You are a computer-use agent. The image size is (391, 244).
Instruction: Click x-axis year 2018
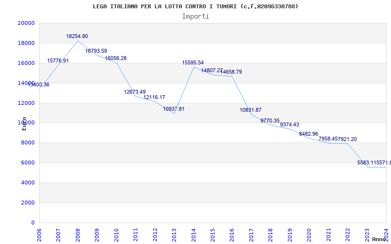point(271,235)
